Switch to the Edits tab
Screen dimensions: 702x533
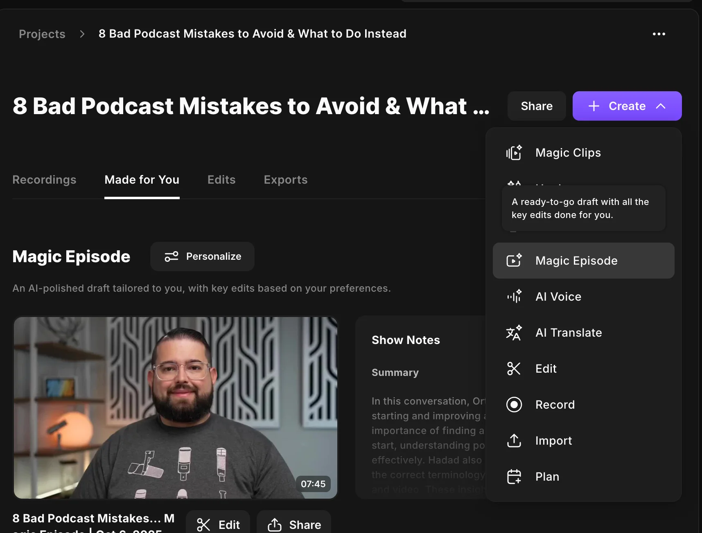221,180
